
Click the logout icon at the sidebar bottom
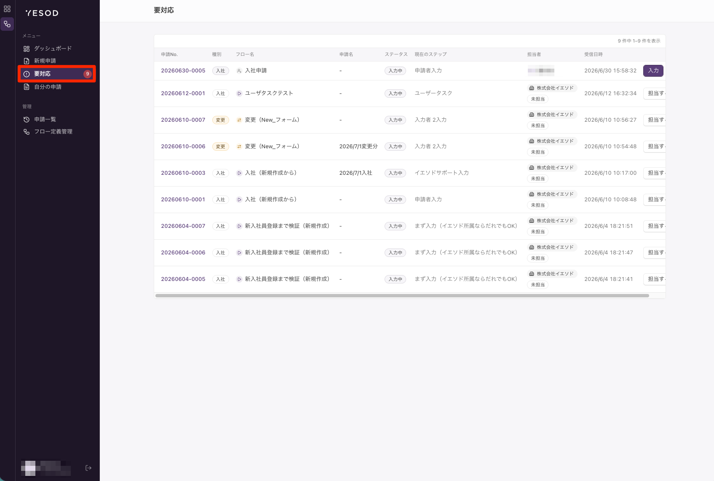pyautogui.click(x=88, y=468)
